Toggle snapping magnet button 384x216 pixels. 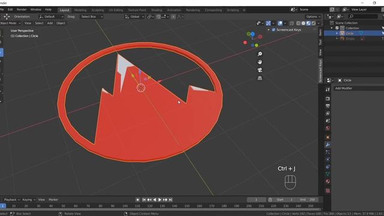click(x=158, y=17)
